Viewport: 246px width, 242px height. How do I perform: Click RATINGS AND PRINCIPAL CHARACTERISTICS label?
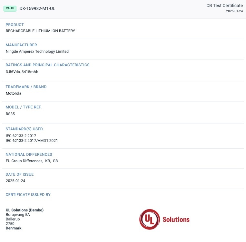tap(47, 65)
